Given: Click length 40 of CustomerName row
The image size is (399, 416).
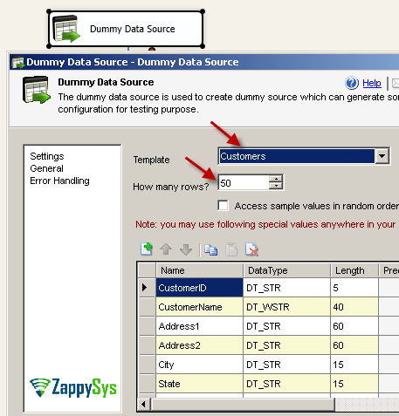Looking at the screenshot, I should click(x=354, y=307).
